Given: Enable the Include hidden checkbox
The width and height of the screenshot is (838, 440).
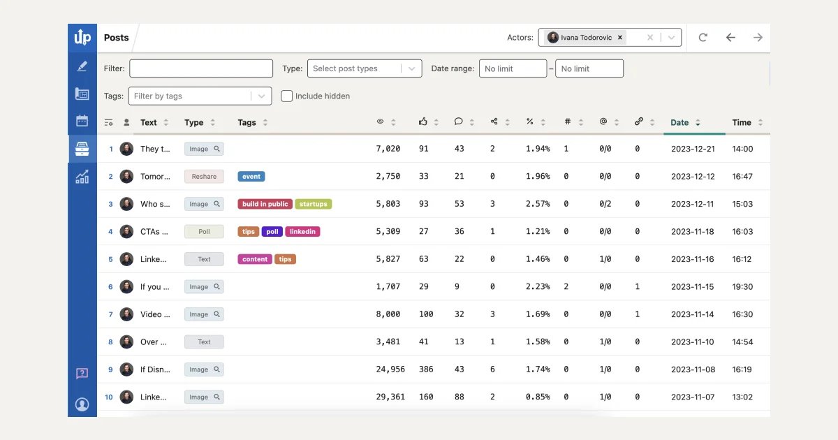Looking at the screenshot, I should pyautogui.click(x=287, y=96).
